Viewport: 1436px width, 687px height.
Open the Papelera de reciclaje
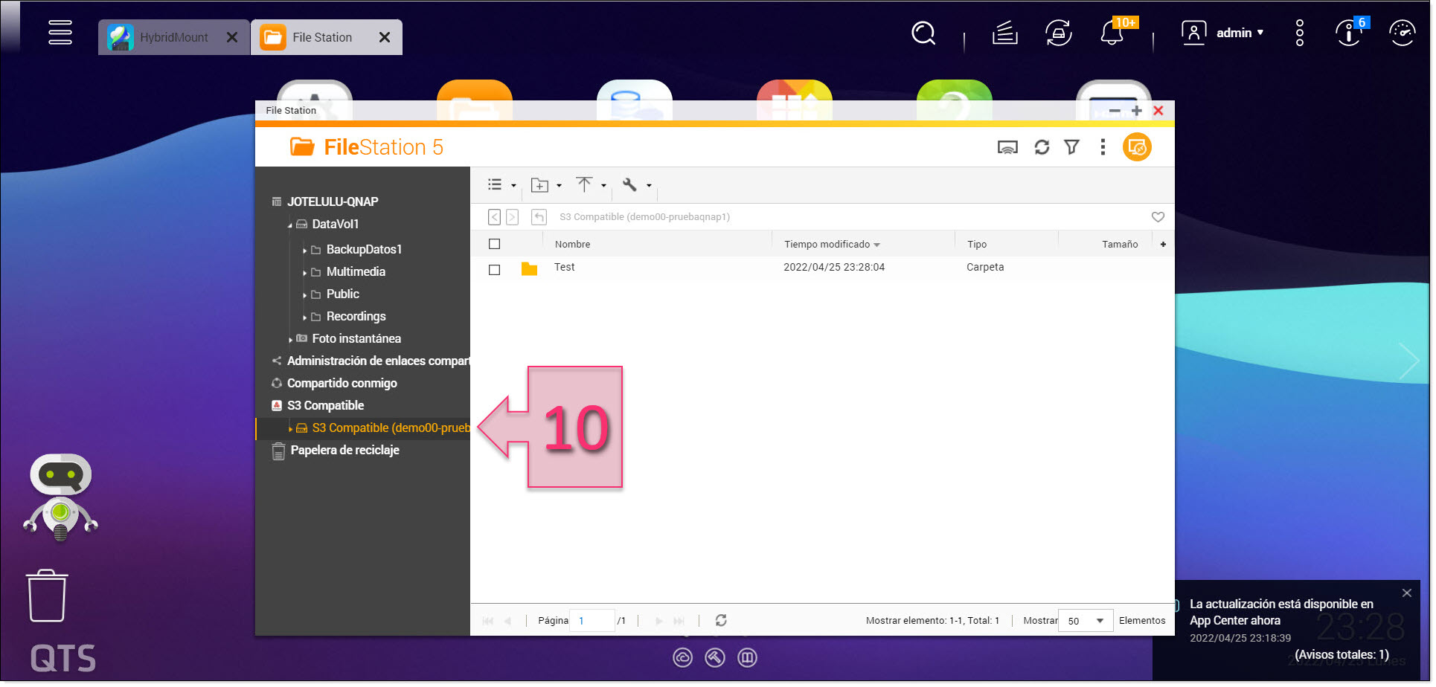click(x=344, y=450)
